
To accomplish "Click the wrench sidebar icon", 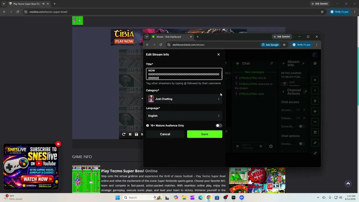I will click(x=315, y=143).
